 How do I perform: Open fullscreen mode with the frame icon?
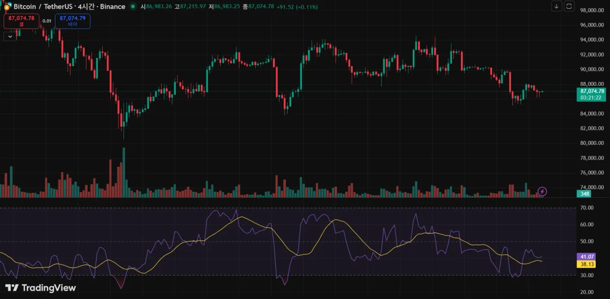pyautogui.click(x=569, y=6)
